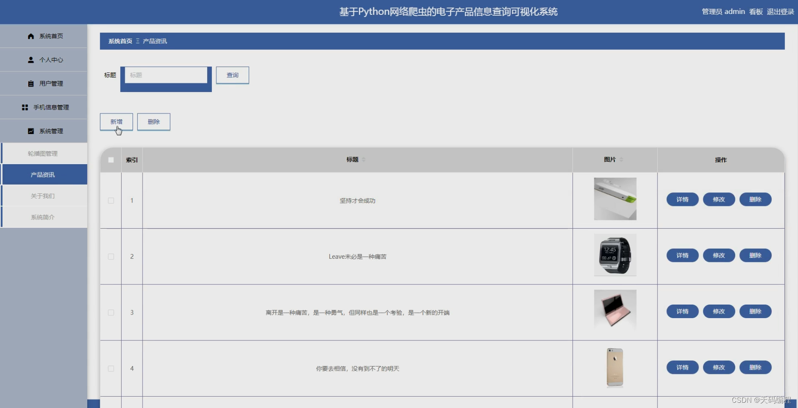
Task: Check the box for row 1 坚持才会成功
Action: pyautogui.click(x=111, y=201)
